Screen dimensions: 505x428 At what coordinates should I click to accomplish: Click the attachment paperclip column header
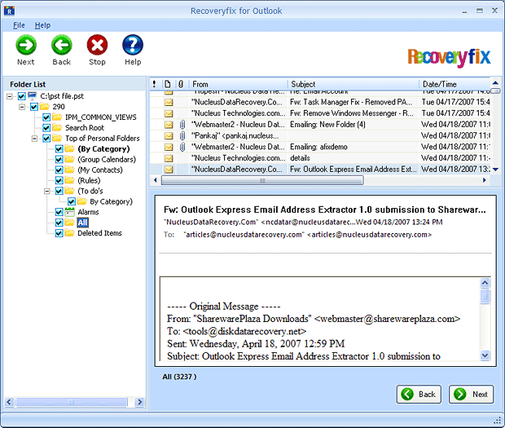[181, 84]
